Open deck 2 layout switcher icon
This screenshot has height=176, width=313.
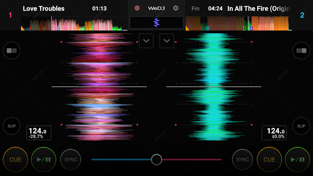coord(301,50)
